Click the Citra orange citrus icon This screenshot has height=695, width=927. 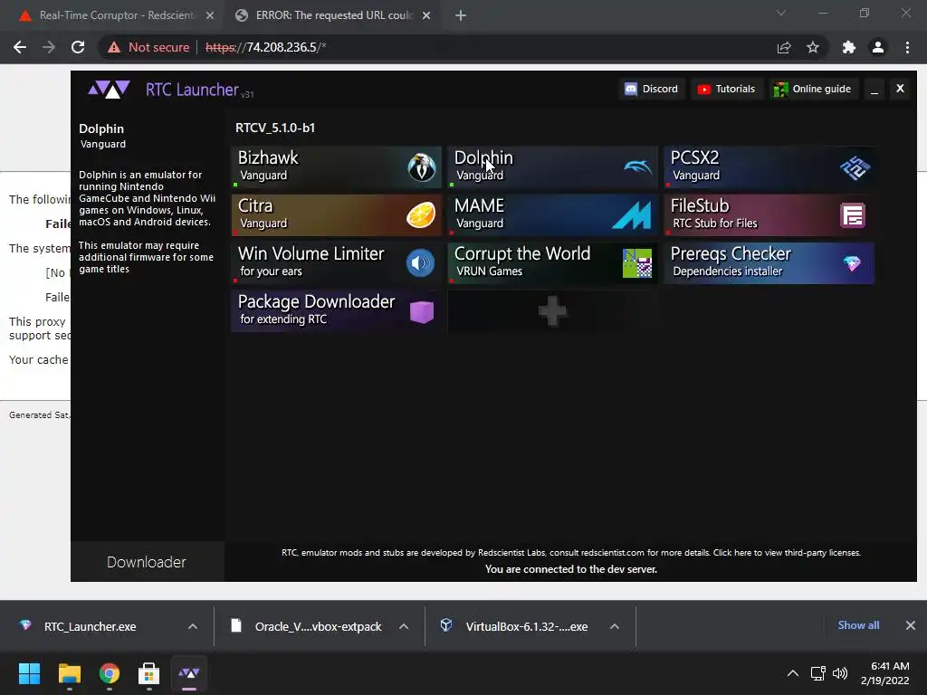point(421,215)
